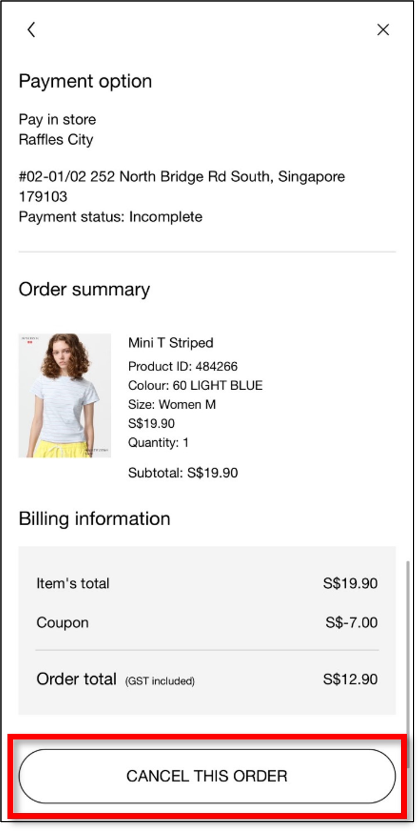Click the Coupon discount S$-7.00 amount
The image size is (419, 831).
click(x=351, y=623)
